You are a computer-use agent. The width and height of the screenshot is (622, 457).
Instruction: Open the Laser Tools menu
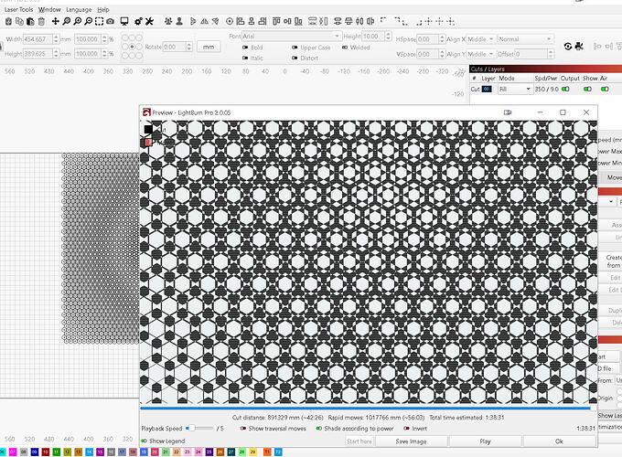pyautogui.click(x=18, y=9)
